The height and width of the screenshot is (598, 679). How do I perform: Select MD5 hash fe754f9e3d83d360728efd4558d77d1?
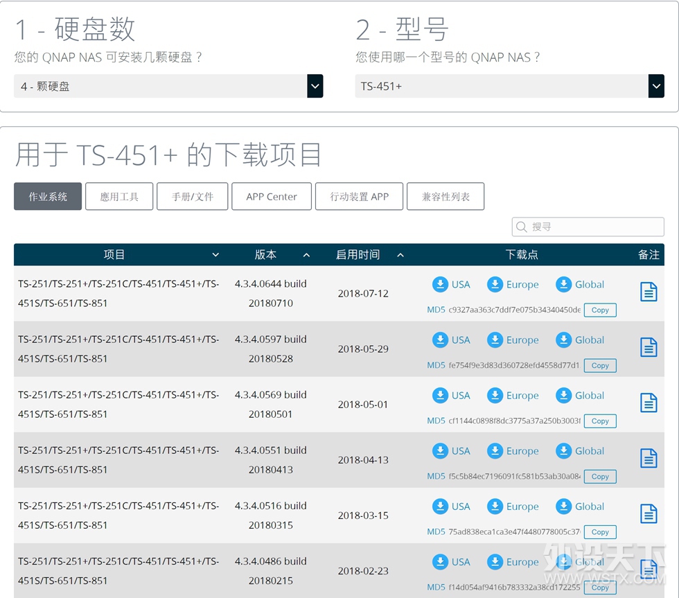coord(514,365)
